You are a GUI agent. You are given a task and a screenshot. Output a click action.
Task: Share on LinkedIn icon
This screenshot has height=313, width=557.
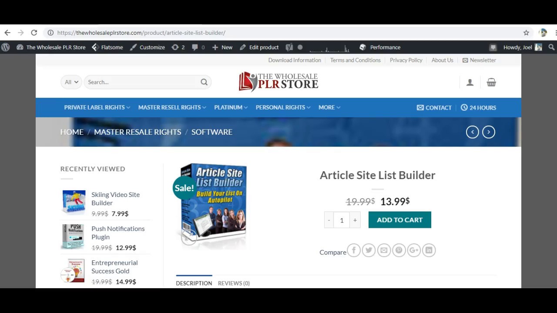429,250
